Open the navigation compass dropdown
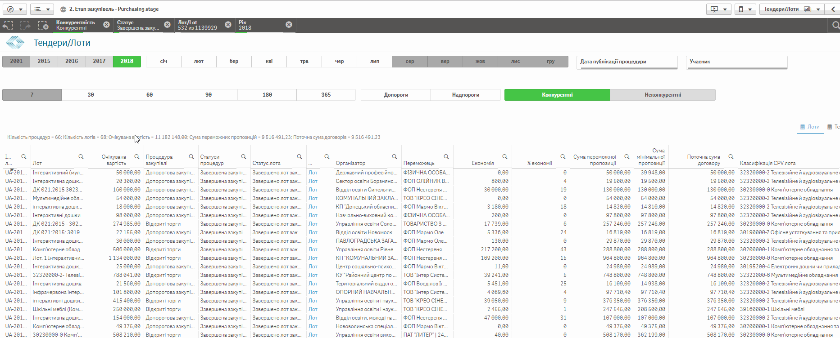Image resolution: width=840 pixels, height=338 pixels. (x=15, y=9)
